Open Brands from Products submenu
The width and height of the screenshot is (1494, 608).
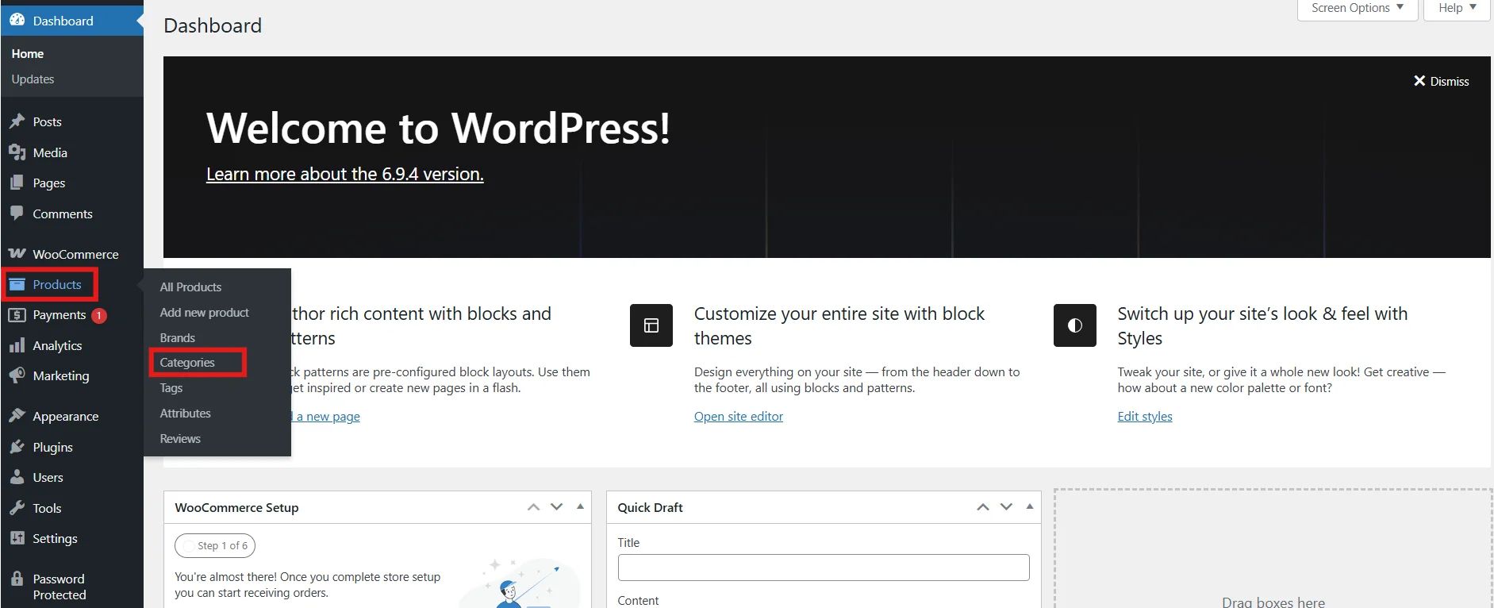[x=178, y=338]
